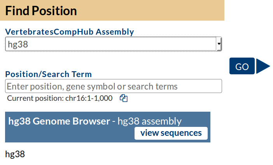Image resolution: width=273 pixels, height=165 pixels.
Task: Copy the current position to clipboard
Action: pyautogui.click(x=124, y=98)
